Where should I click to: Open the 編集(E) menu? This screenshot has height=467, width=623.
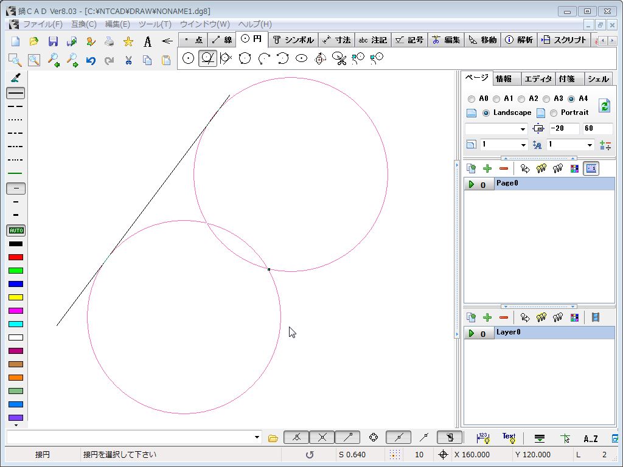coord(117,24)
